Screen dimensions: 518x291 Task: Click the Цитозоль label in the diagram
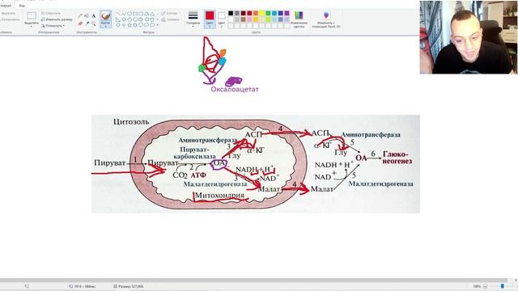point(131,122)
